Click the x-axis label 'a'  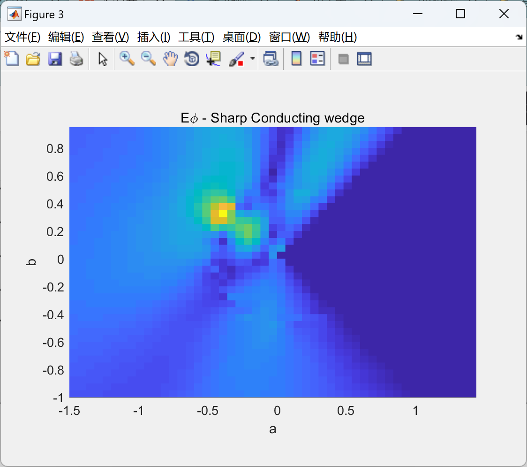272,429
